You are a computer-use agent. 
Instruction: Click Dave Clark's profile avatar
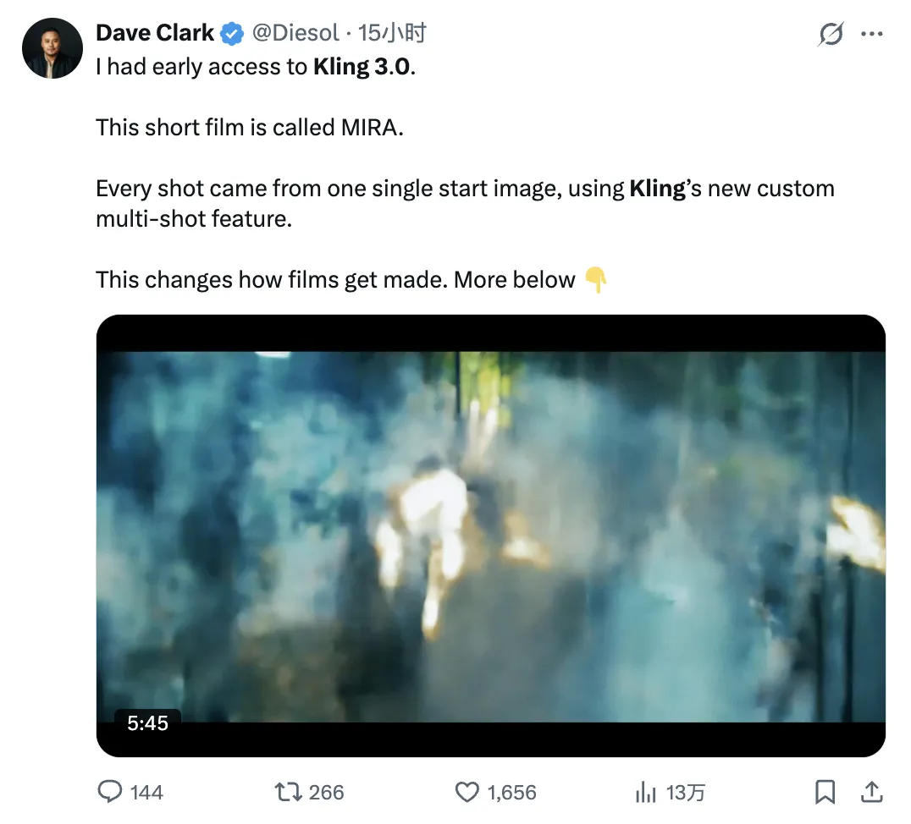(x=52, y=49)
